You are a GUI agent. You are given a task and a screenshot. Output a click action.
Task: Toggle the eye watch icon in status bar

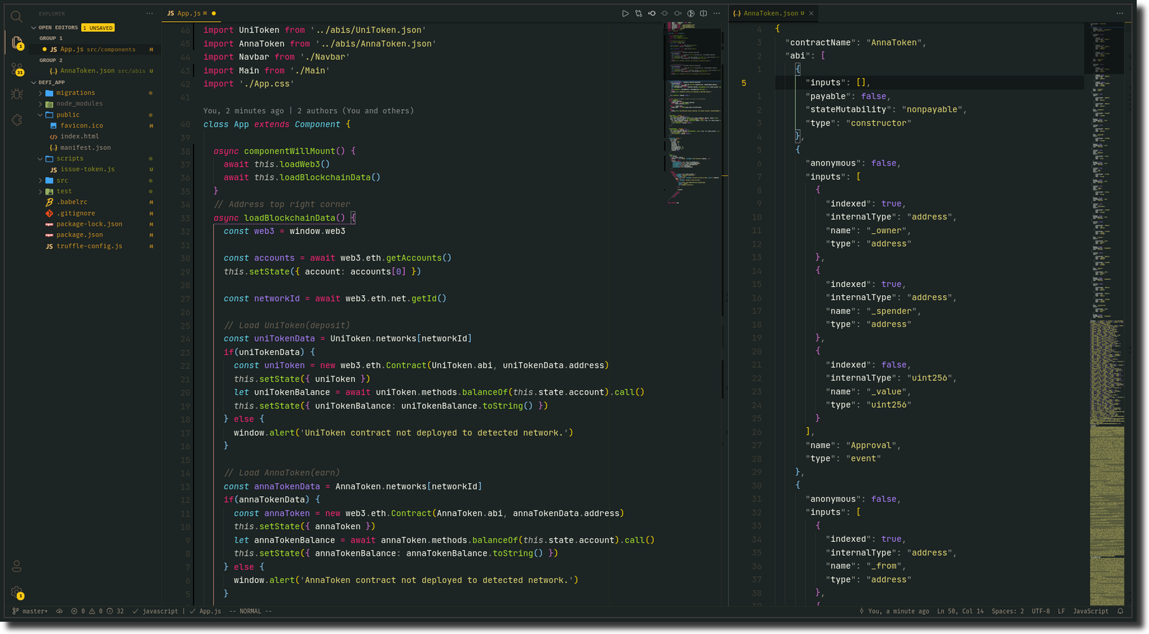point(59,611)
